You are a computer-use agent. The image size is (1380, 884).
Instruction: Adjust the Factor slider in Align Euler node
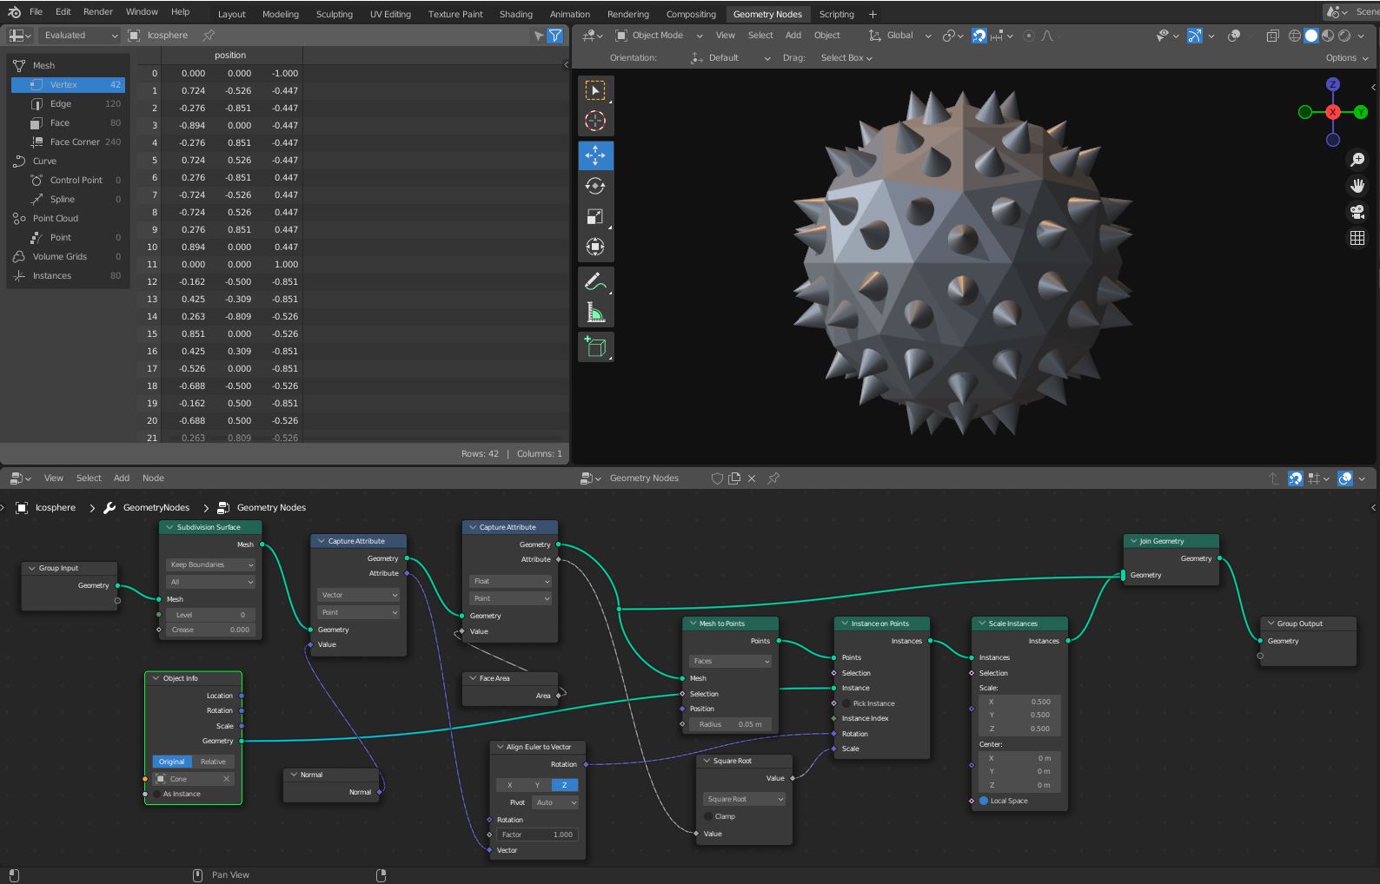(x=538, y=835)
